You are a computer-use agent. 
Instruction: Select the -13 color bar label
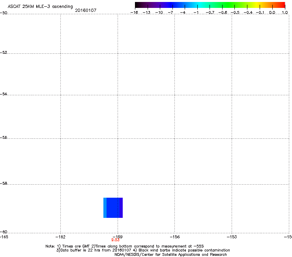[x=146, y=13]
